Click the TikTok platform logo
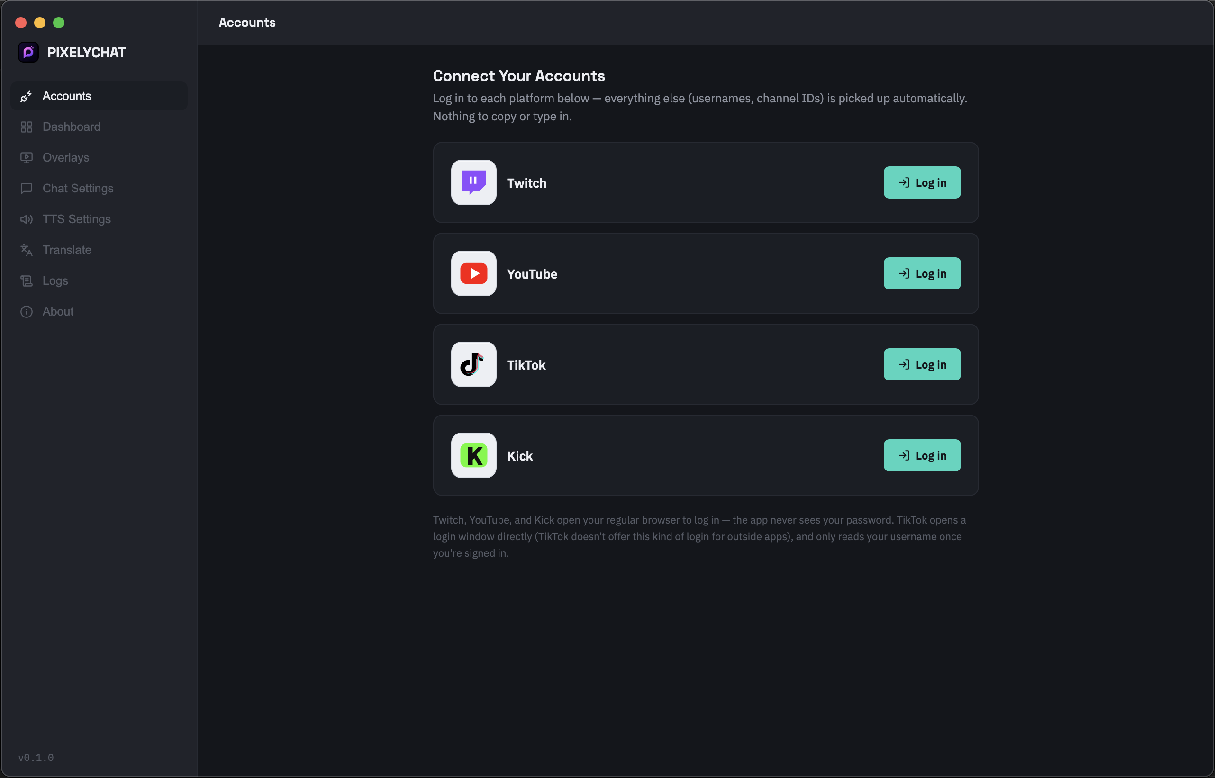Image resolution: width=1215 pixels, height=778 pixels. 473,364
